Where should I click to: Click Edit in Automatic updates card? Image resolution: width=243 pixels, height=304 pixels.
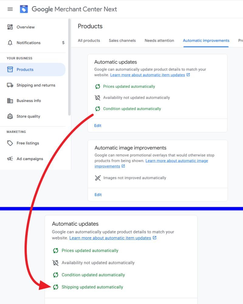click(x=98, y=126)
